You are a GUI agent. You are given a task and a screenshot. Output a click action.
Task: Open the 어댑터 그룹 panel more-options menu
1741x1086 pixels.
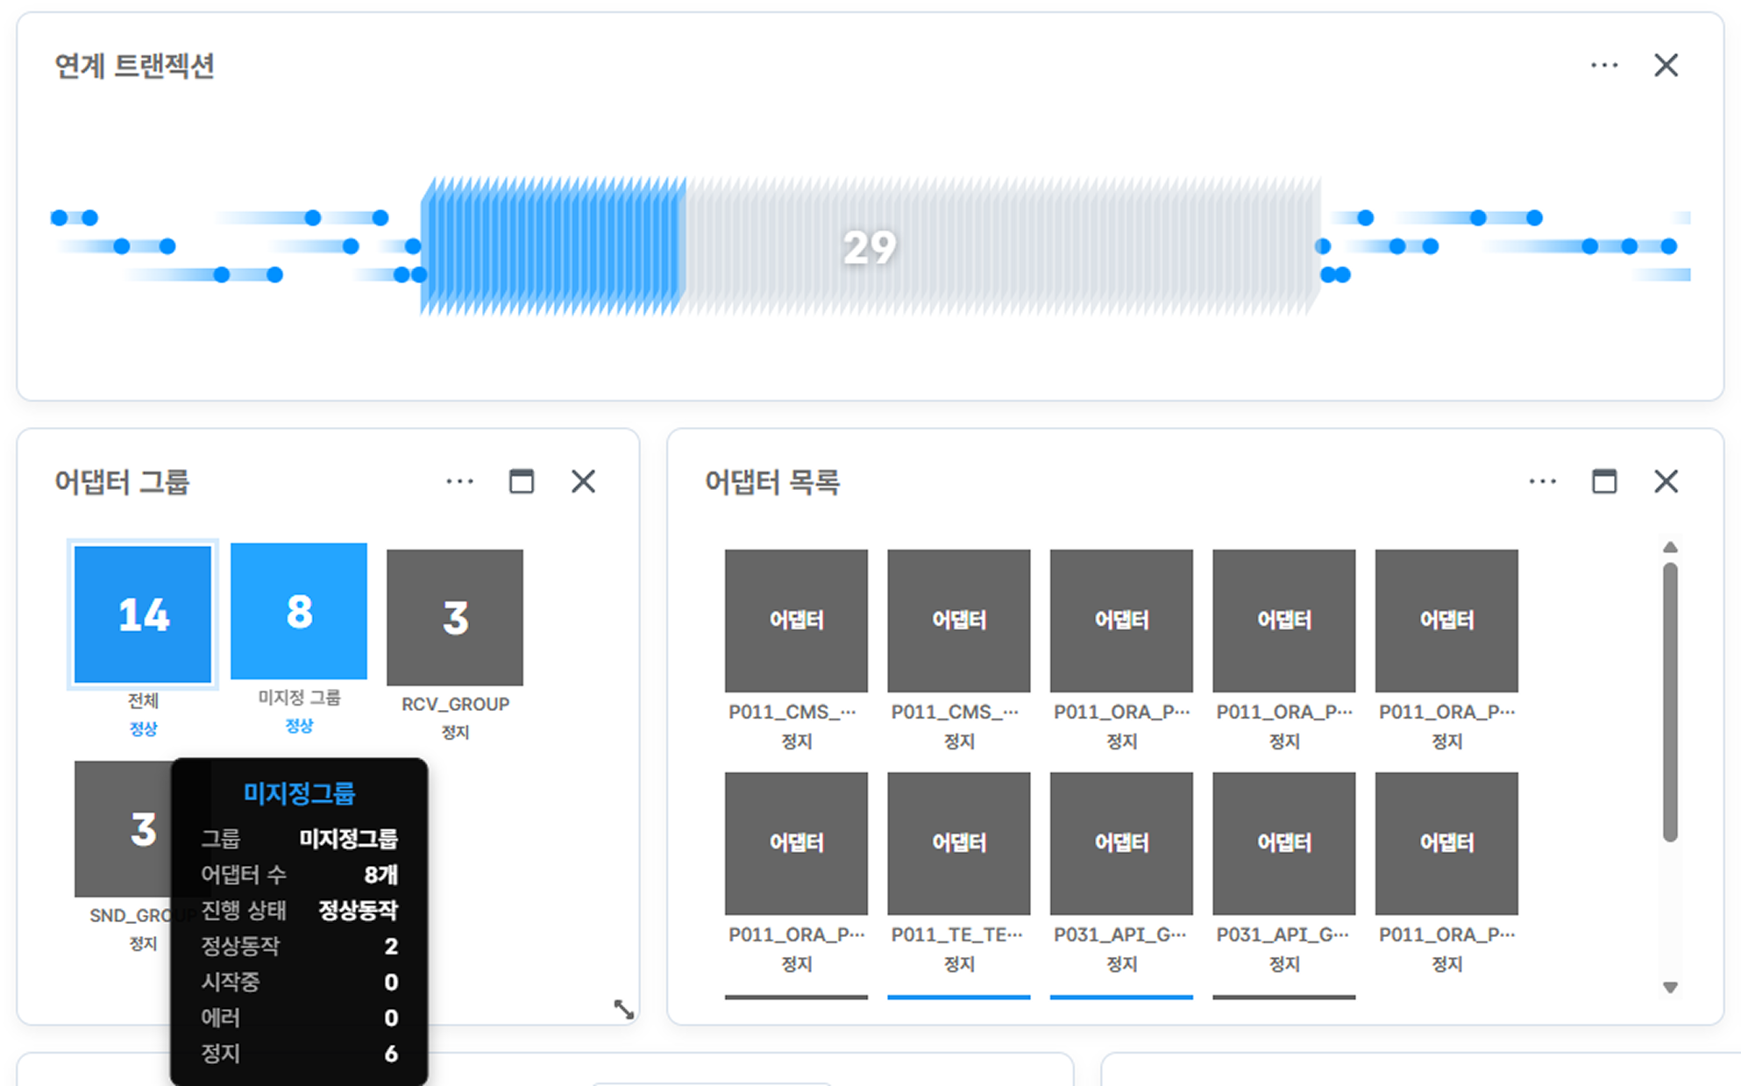pos(459,481)
